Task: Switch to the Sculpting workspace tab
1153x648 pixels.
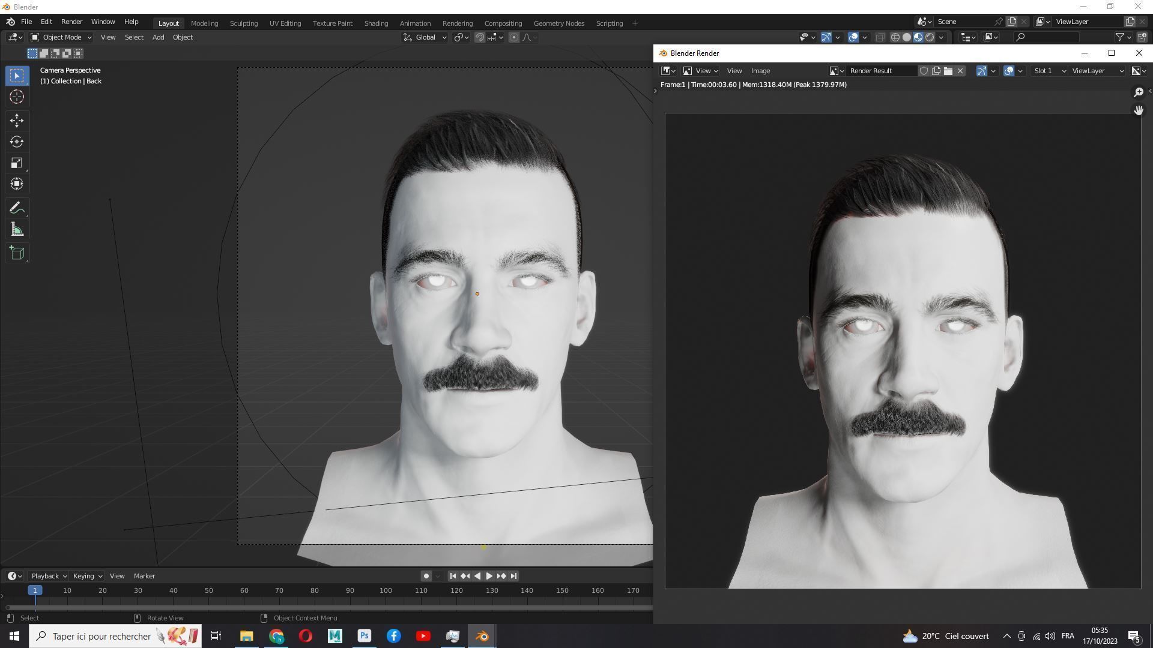Action: point(244,23)
